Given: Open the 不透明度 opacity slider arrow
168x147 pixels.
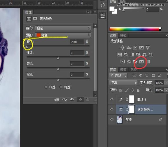Looking at the screenshot, I should [166, 83].
